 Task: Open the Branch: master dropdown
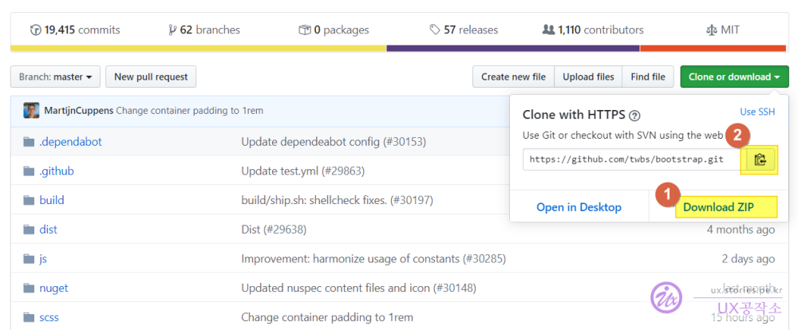click(56, 77)
